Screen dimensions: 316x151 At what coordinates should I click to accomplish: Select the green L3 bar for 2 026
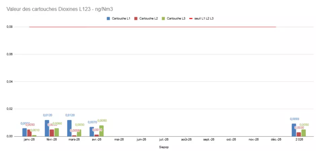tap(304, 133)
